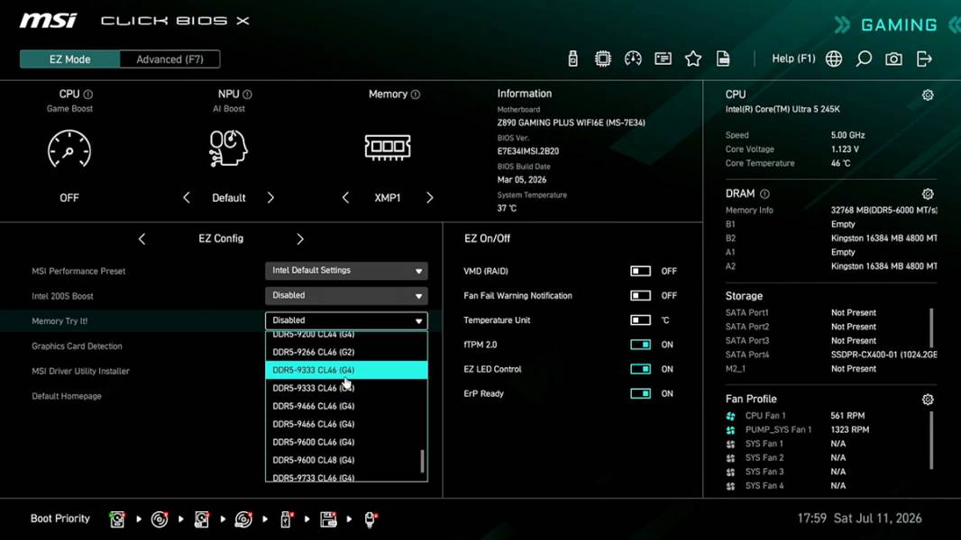Select the first hard disk boot device with green check
Screen dimensions: 961x540
click(117, 519)
